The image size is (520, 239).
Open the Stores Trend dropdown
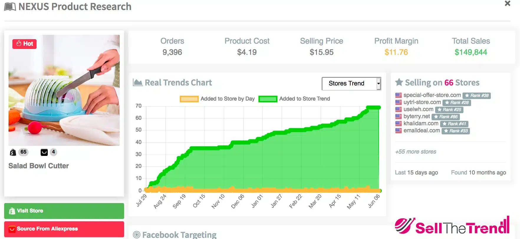pos(351,84)
